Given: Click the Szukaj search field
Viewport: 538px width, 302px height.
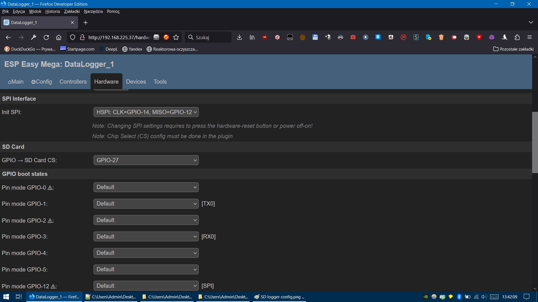Looking at the screenshot, I should (x=208, y=37).
